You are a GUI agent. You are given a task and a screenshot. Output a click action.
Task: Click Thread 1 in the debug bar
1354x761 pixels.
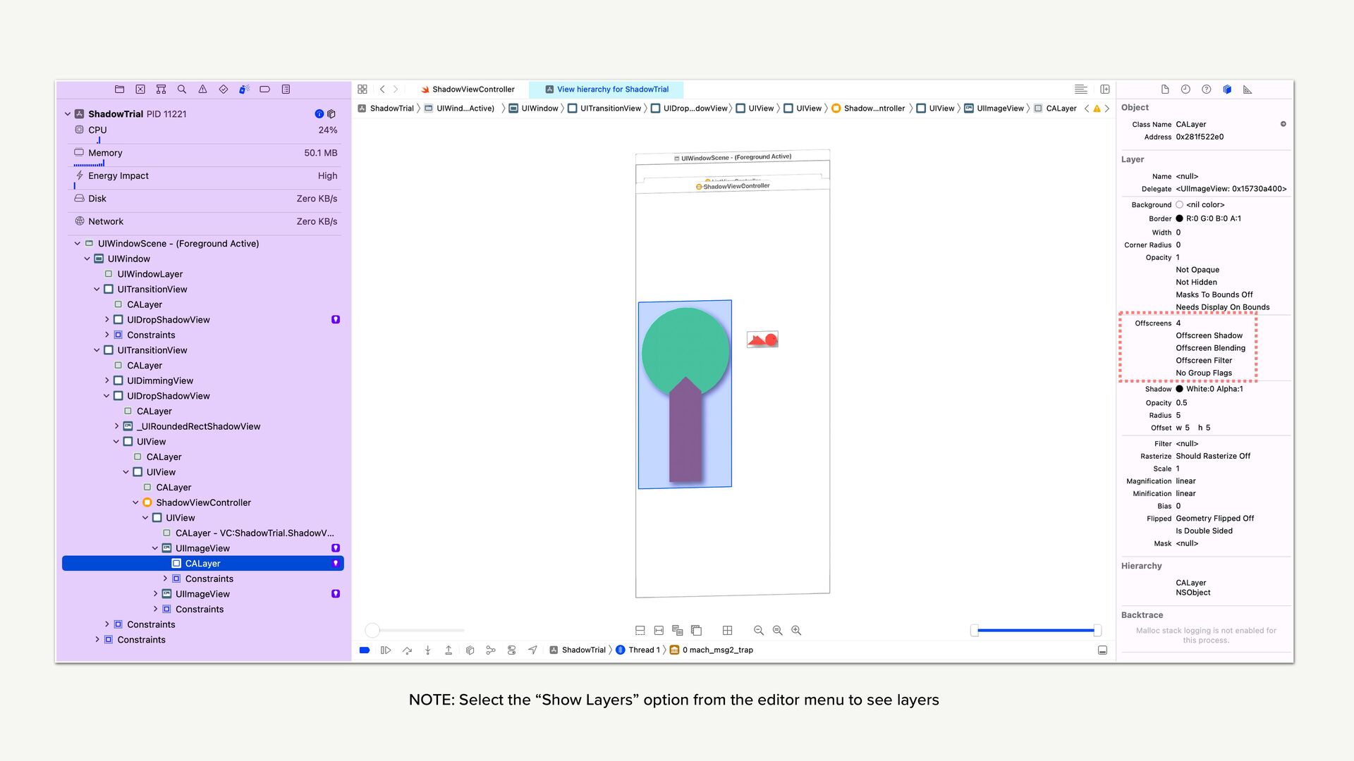point(638,650)
